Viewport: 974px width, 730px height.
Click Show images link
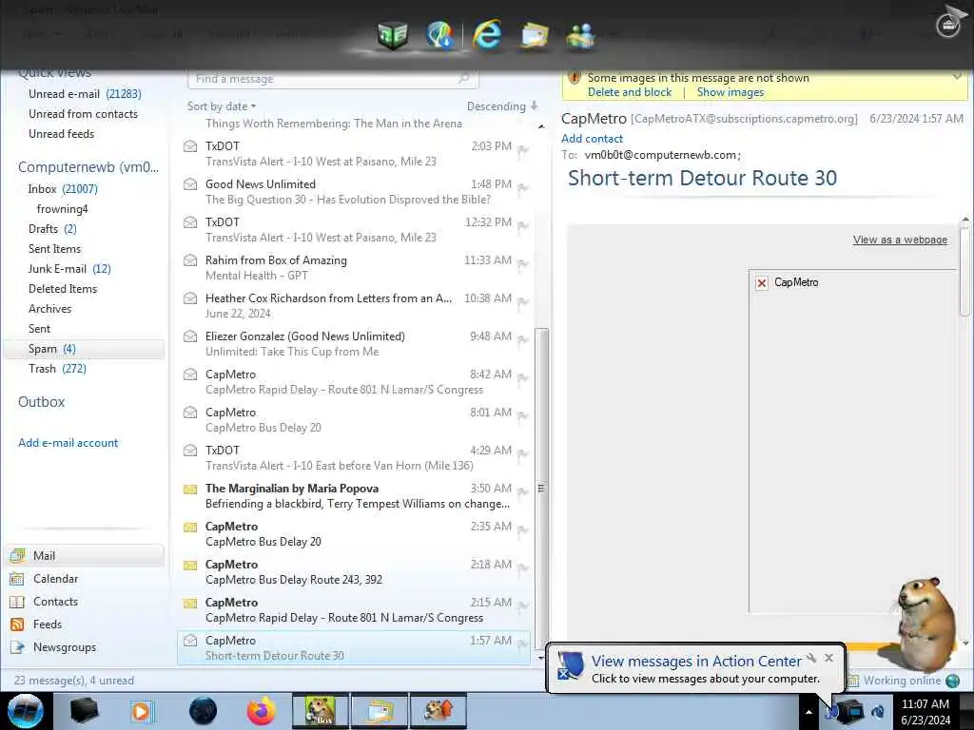pyautogui.click(x=730, y=92)
